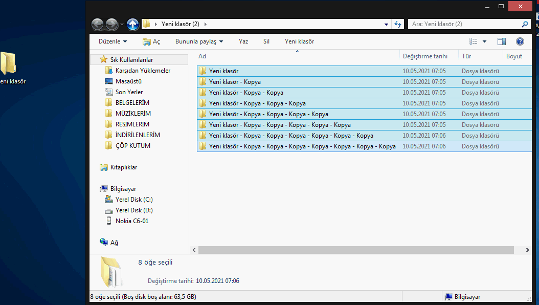
Task: Open Bununla paylaş dropdown
Action: tap(199, 41)
